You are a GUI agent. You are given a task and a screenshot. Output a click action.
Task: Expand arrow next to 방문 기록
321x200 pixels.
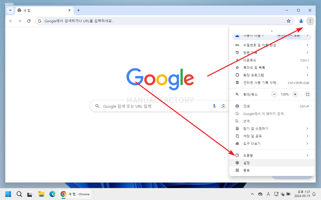point(307,52)
